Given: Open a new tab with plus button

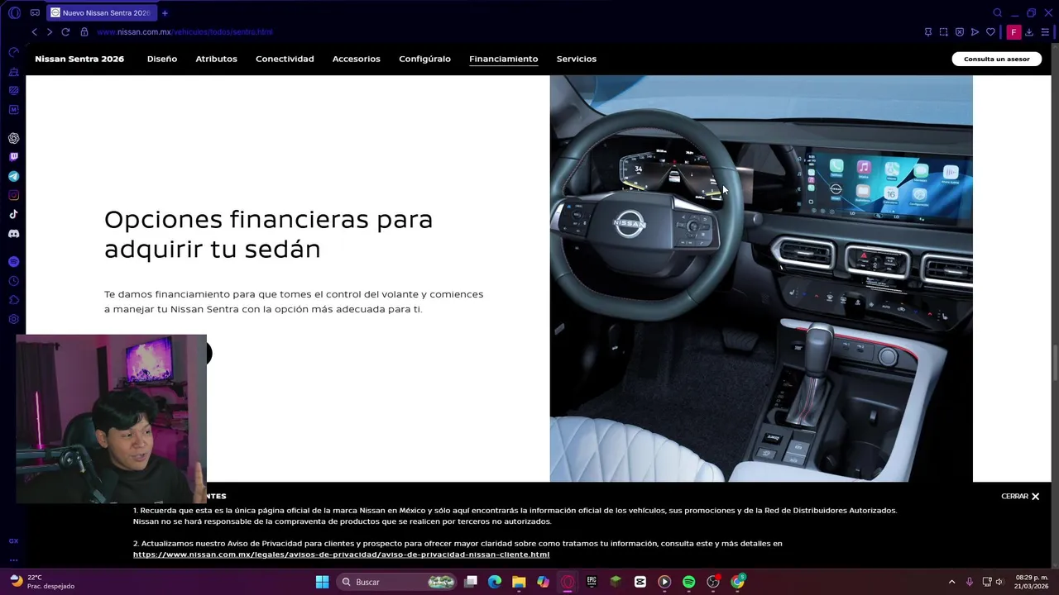Looking at the screenshot, I should point(165,12).
